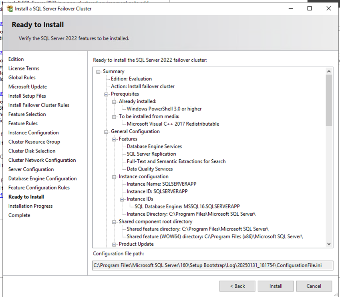340x297 pixels.
Task: Click the 'General Configuration' tree label
Action: pos(135,131)
